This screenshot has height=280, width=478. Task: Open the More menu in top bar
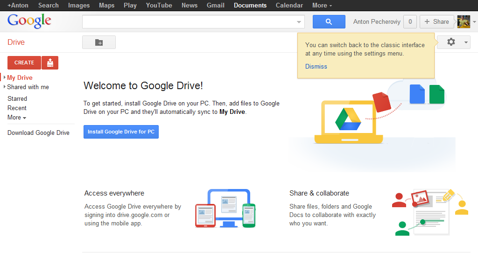click(x=322, y=6)
